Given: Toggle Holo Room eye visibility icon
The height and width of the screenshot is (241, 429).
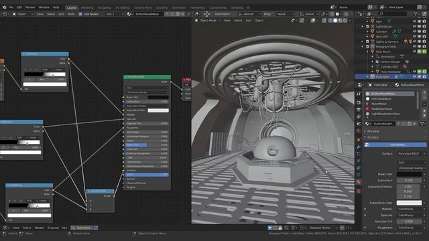Looking at the screenshot, I should point(414,52).
